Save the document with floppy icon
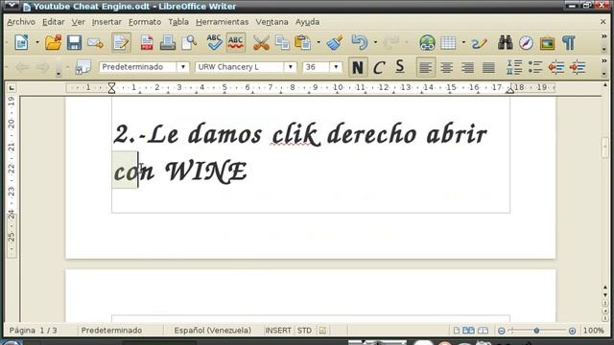 [74, 42]
